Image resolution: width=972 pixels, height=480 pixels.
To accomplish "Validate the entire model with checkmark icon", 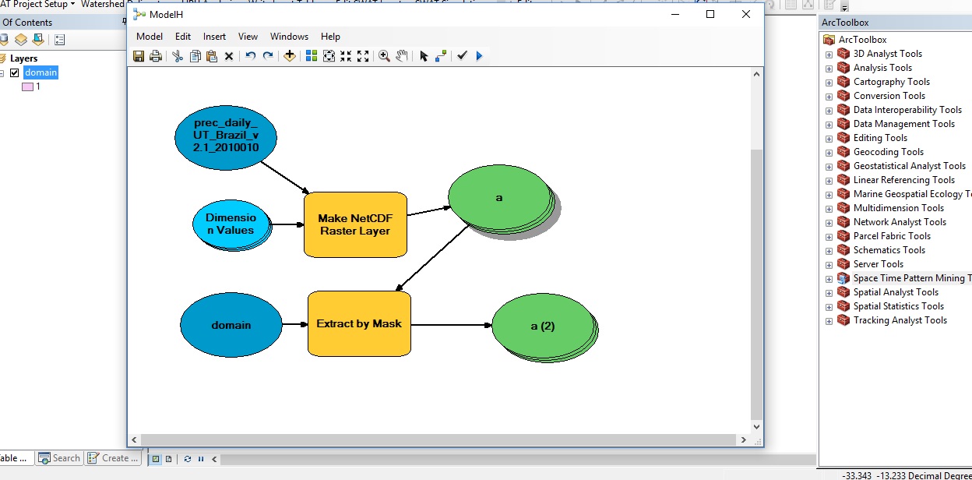I will tap(462, 56).
